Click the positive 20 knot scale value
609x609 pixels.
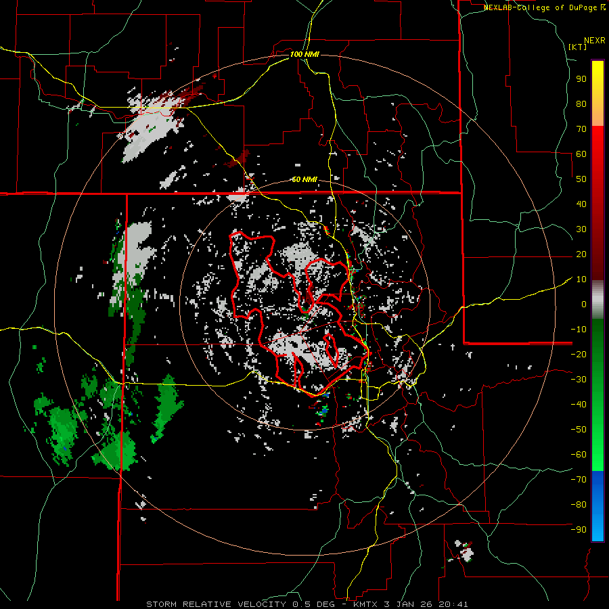point(581,254)
